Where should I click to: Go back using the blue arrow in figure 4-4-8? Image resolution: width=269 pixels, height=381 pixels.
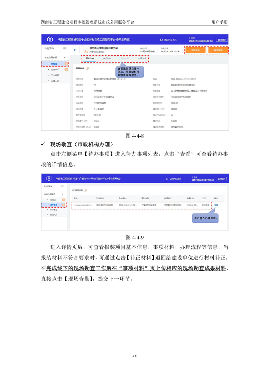[x=75, y=50]
